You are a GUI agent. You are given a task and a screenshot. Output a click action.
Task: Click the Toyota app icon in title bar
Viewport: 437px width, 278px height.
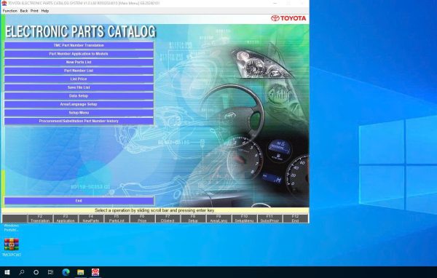[x=4, y=3]
